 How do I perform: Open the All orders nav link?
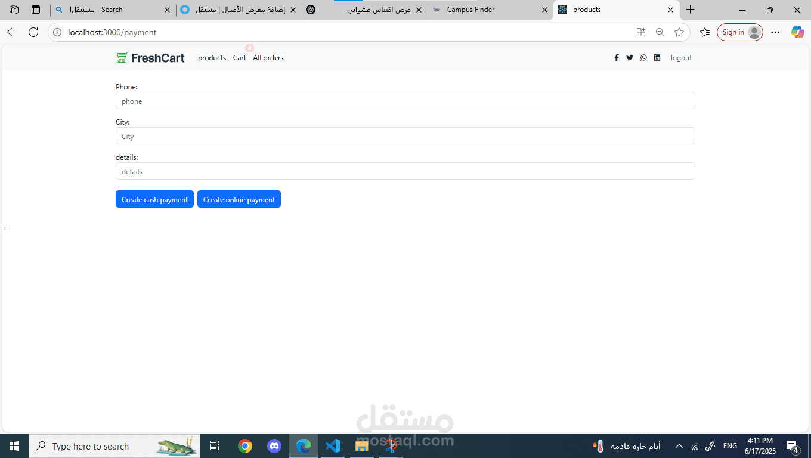tap(268, 58)
